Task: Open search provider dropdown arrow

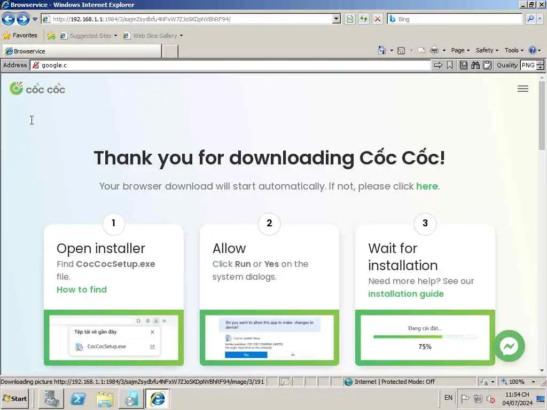Action: pos(540,19)
